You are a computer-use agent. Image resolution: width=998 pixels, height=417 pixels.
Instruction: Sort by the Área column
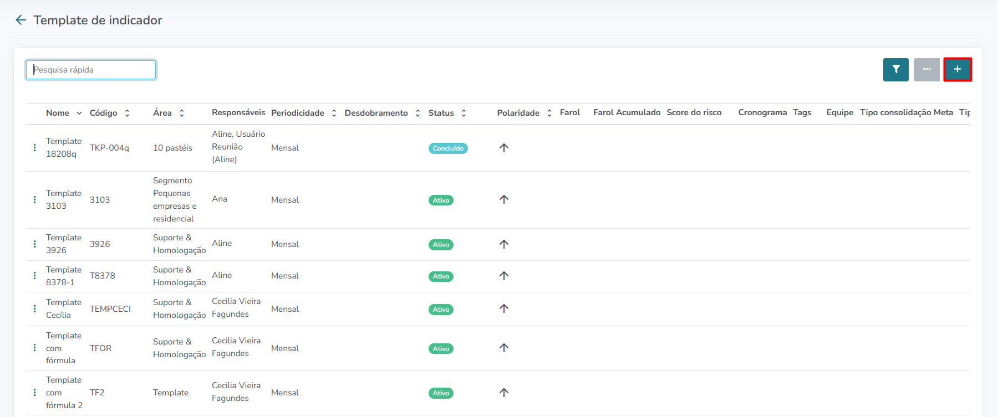point(169,113)
